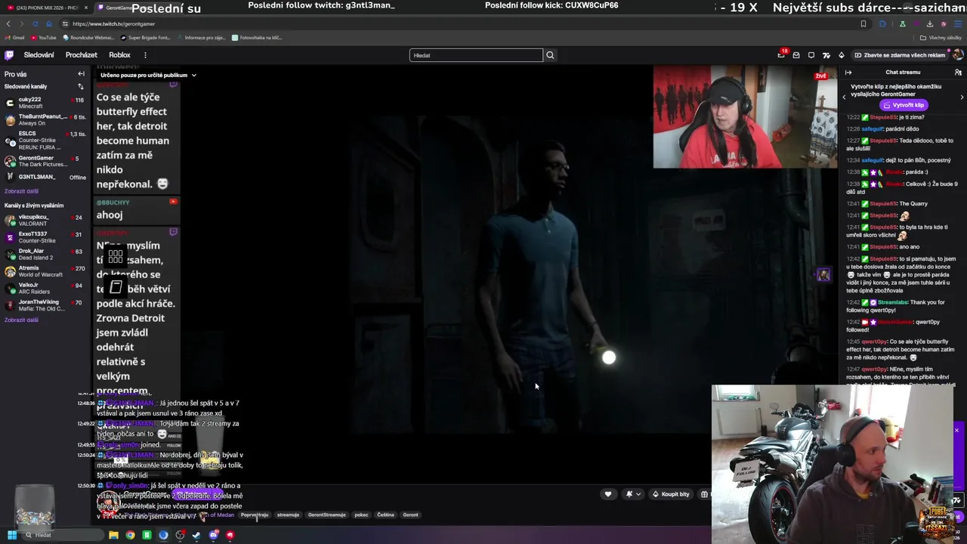This screenshot has width=967, height=544.
Task: Open the Geront tag
Action: coord(410,515)
